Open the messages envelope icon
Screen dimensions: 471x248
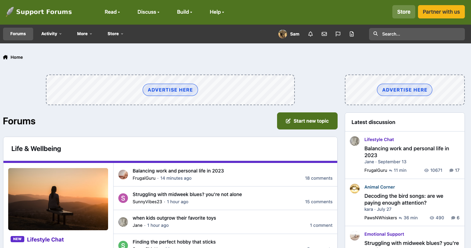(324, 34)
